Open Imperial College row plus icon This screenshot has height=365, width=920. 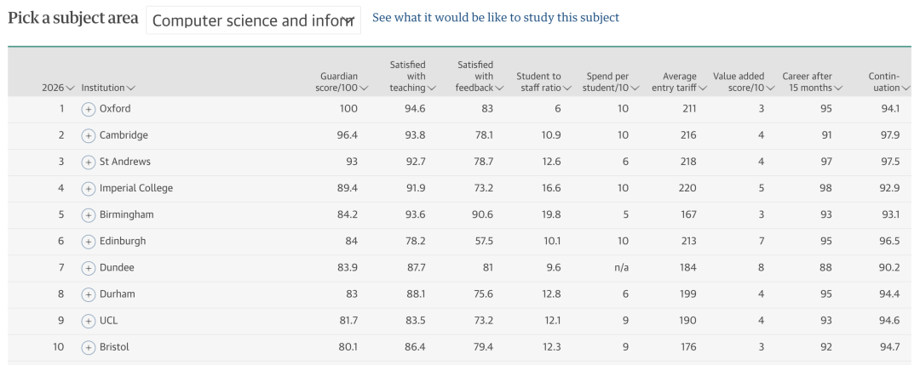point(89,189)
